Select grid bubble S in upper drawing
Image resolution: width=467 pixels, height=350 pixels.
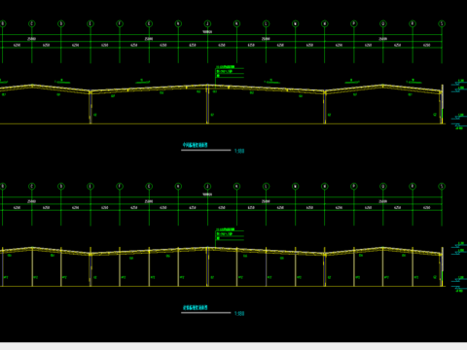click(442, 23)
